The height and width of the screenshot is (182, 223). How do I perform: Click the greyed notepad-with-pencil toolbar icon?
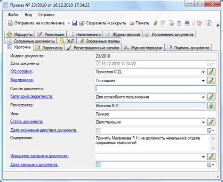click(x=163, y=23)
